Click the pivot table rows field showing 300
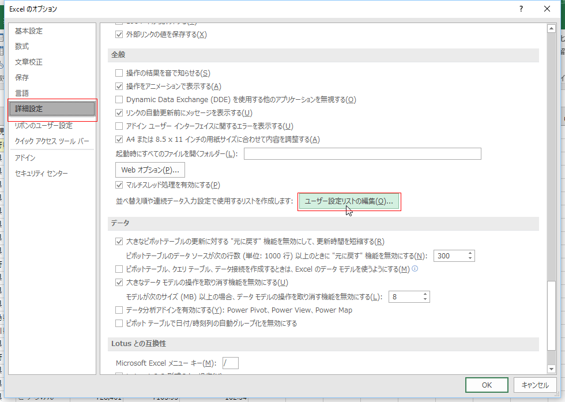Screen dimensions: 565x402 pyautogui.click(x=450, y=256)
